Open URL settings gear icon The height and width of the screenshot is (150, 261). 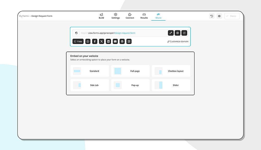[x=177, y=33]
